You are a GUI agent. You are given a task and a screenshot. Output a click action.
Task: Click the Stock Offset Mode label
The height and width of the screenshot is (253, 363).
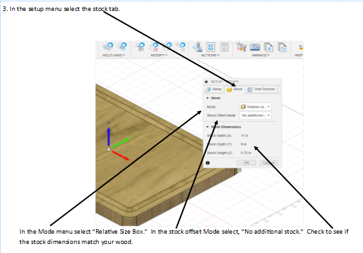pos(221,115)
